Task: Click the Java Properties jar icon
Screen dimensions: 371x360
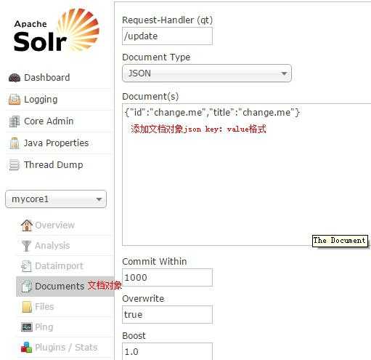Action: [x=15, y=143]
